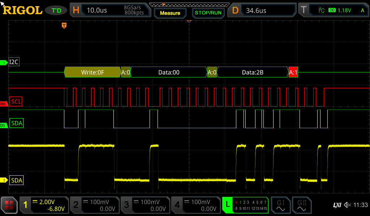
Task: Click the A:0 acknowledge before Data:2B
Action: [x=212, y=72]
